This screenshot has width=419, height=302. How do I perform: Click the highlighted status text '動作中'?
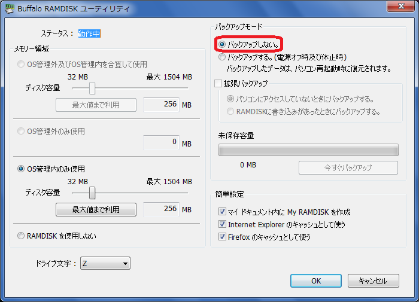point(89,33)
